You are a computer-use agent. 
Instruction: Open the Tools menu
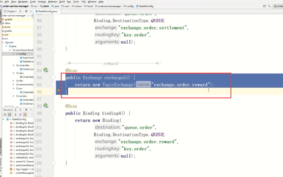pyautogui.click(x=76, y=2)
